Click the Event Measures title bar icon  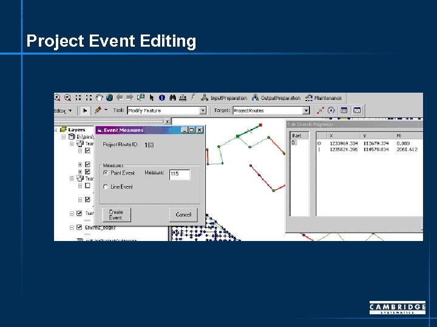click(x=100, y=130)
